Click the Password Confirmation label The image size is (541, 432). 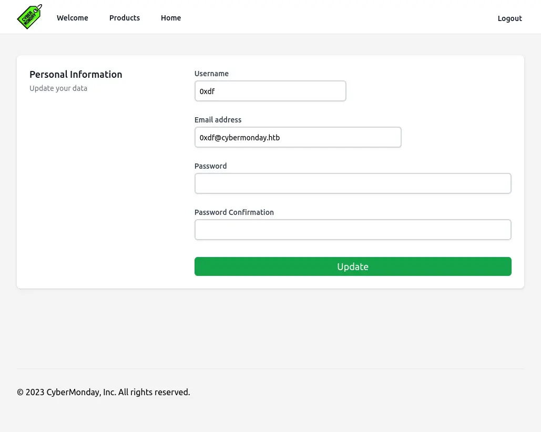click(x=234, y=212)
